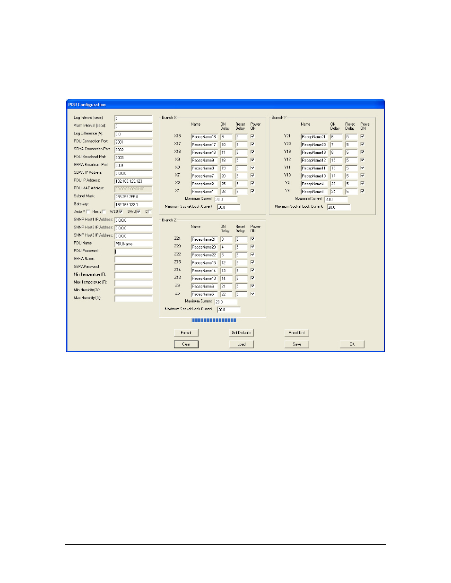Click the SNMP Host1 IP Address field
This screenshot has width=451, height=583.
(x=133, y=220)
